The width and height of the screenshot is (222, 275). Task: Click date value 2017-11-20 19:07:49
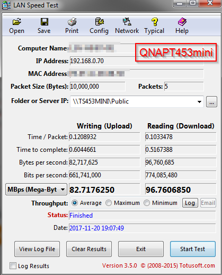point(96,228)
